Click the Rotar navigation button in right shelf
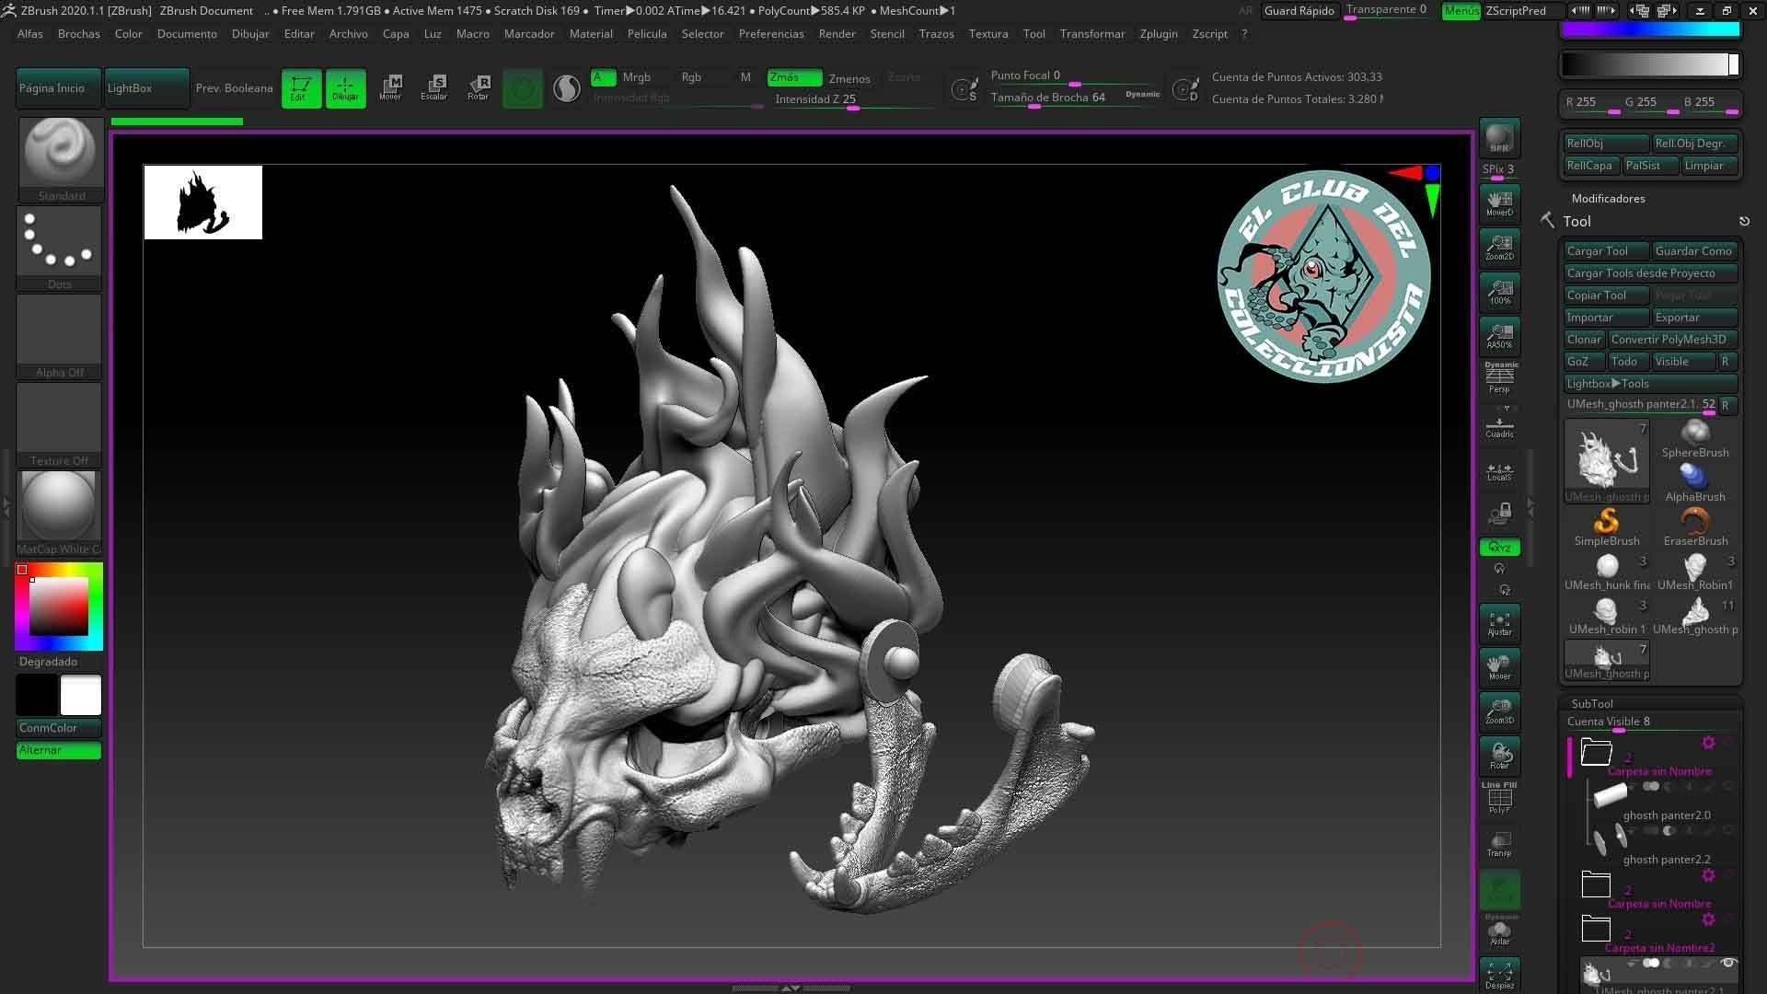Screen dimensions: 1767x994 1499,756
